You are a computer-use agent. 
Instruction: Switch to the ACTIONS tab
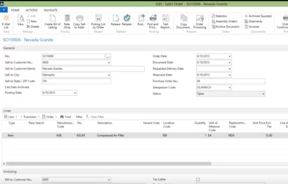(32, 10)
